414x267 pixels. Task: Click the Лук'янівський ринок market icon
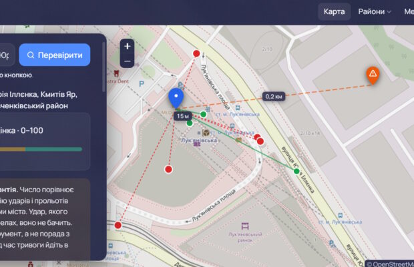point(245,226)
